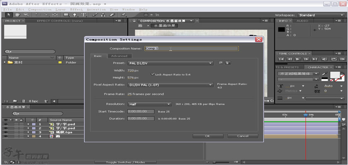Select the Horizontal Type tool
This screenshot has width=348, height=165.
click(x=83, y=15)
